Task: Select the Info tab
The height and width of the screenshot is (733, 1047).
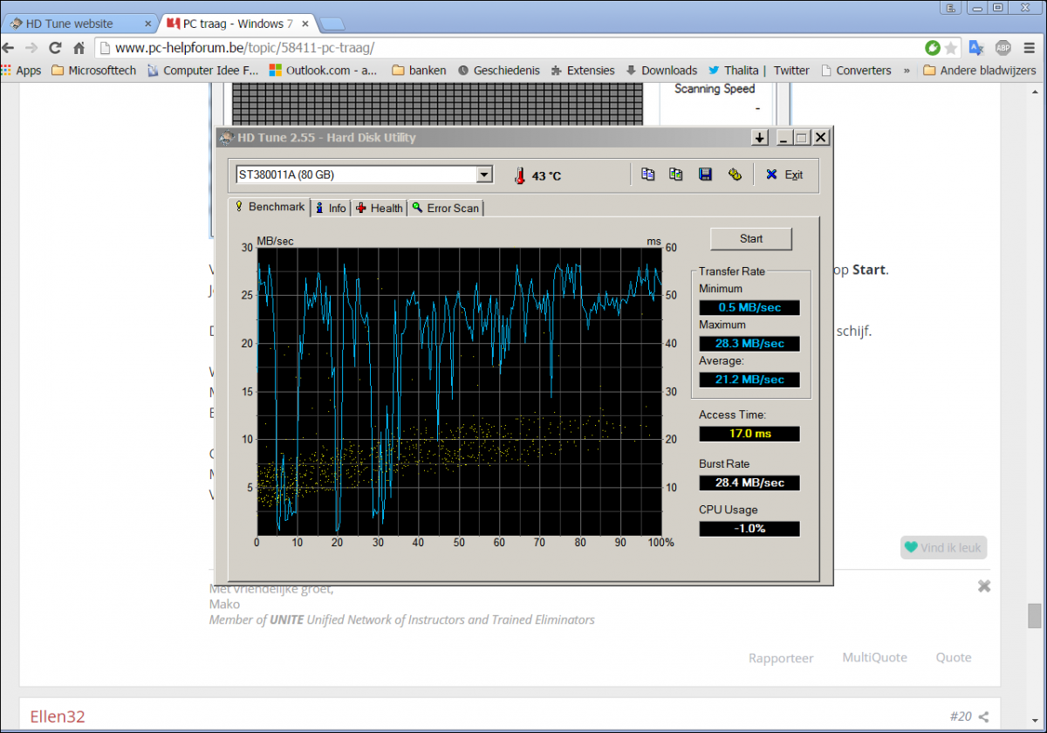Action: (x=331, y=208)
